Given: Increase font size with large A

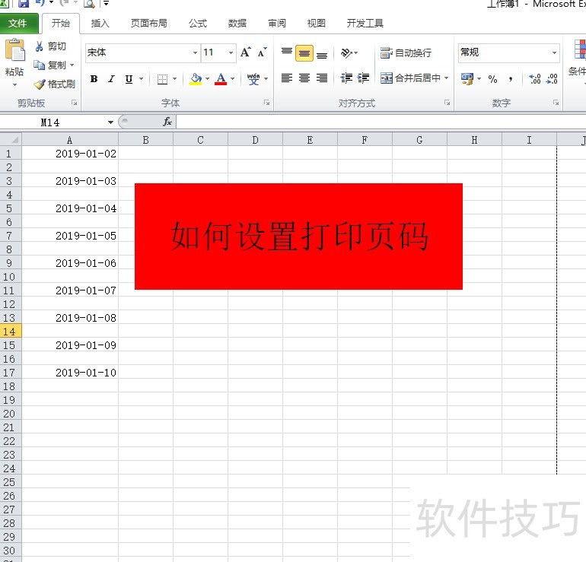Looking at the screenshot, I should (246, 52).
